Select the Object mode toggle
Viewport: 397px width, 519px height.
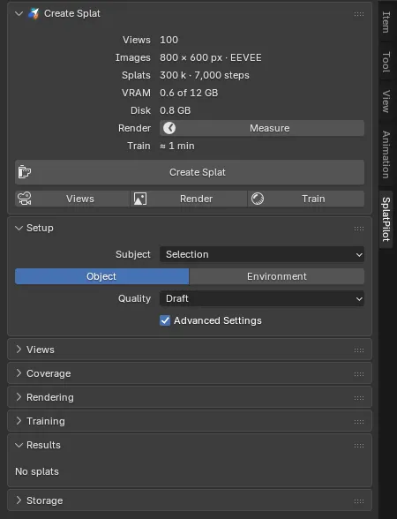coord(102,276)
